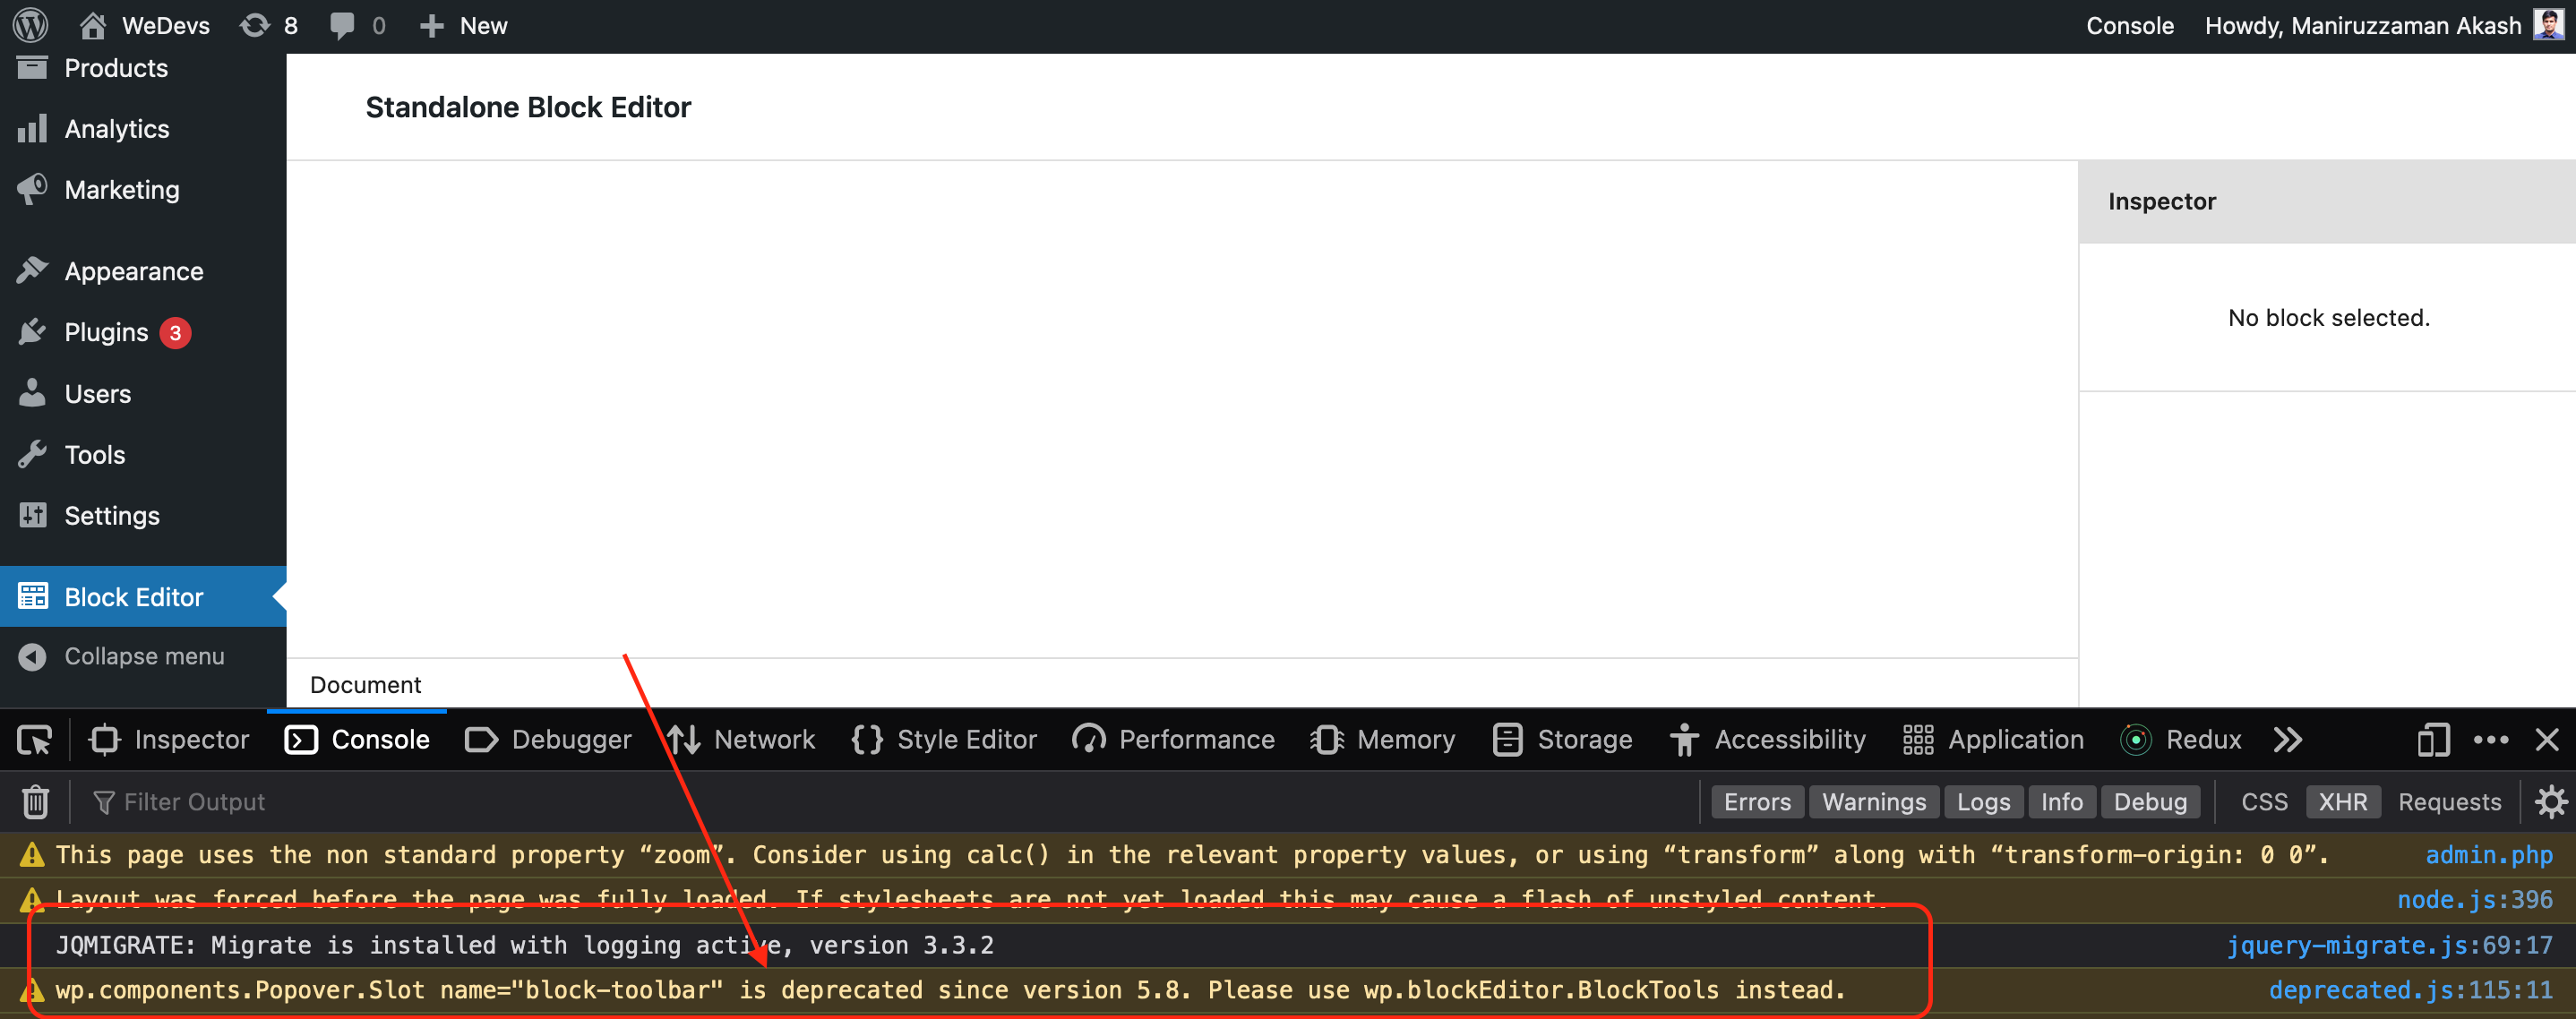Switch to the Debugger tab
The width and height of the screenshot is (2576, 1019).
547,739
